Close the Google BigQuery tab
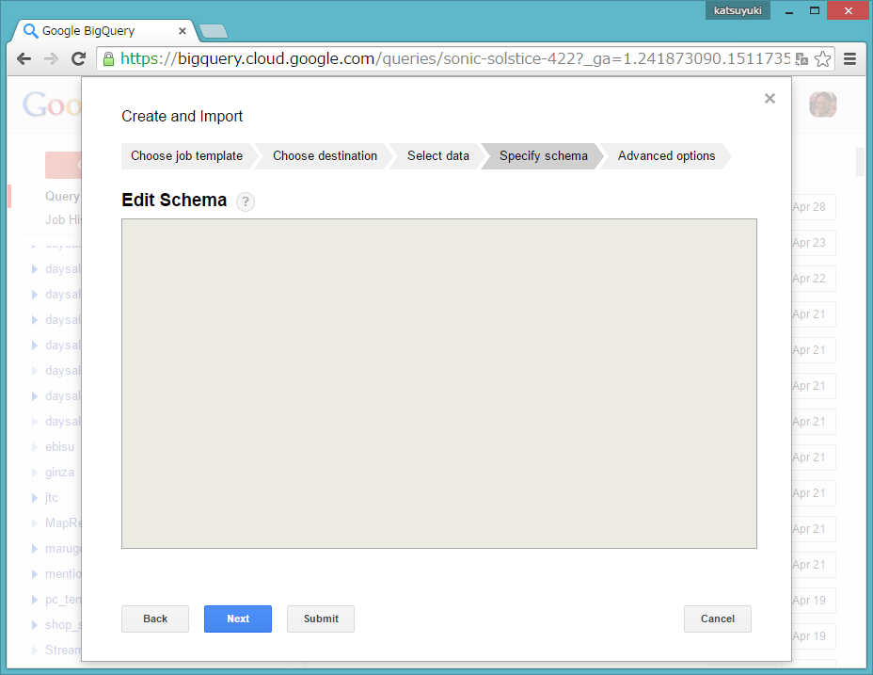Viewport: 873px width, 675px height. pyautogui.click(x=183, y=31)
